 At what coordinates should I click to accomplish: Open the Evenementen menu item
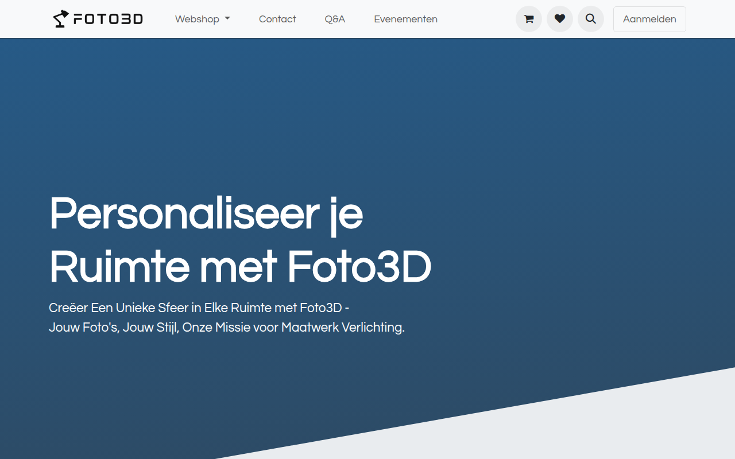pyautogui.click(x=405, y=19)
